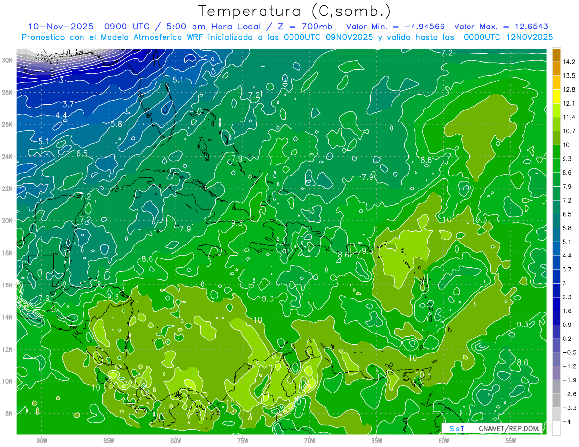Click the -1.2 label on the color scale
The image size is (579, 447).
click(x=569, y=366)
